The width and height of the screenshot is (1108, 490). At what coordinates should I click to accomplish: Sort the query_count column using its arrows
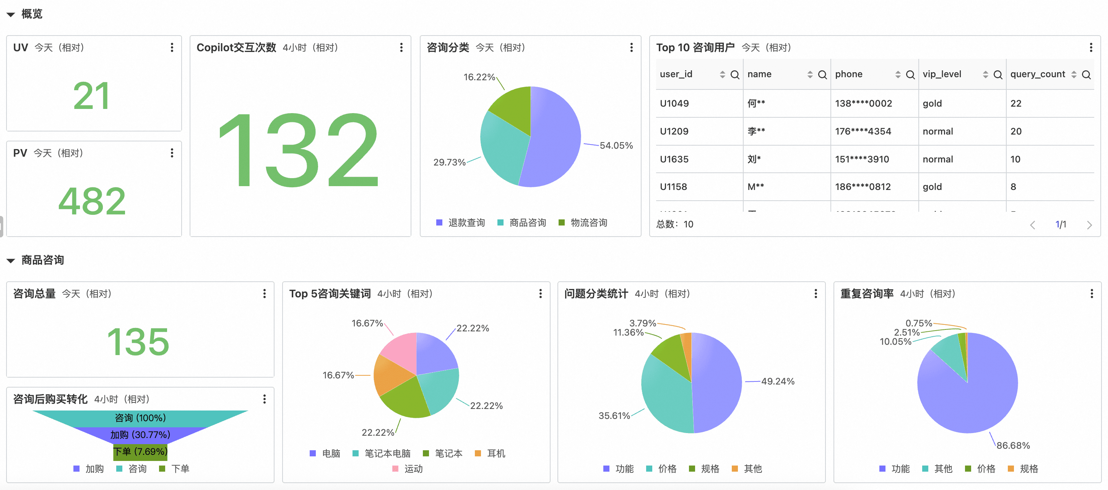(1074, 75)
